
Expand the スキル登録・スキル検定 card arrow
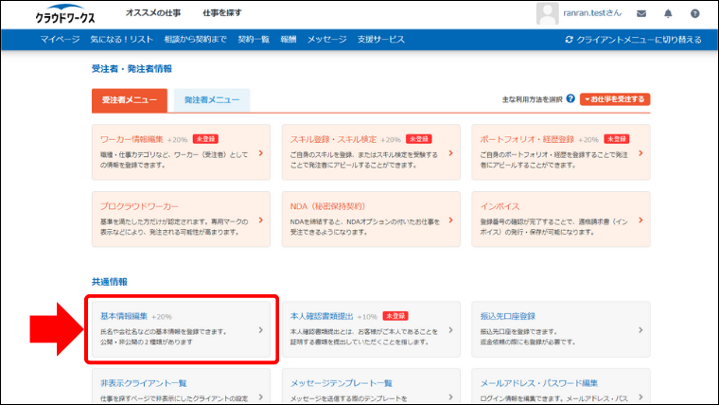pyautogui.click(x=450, y=152)
